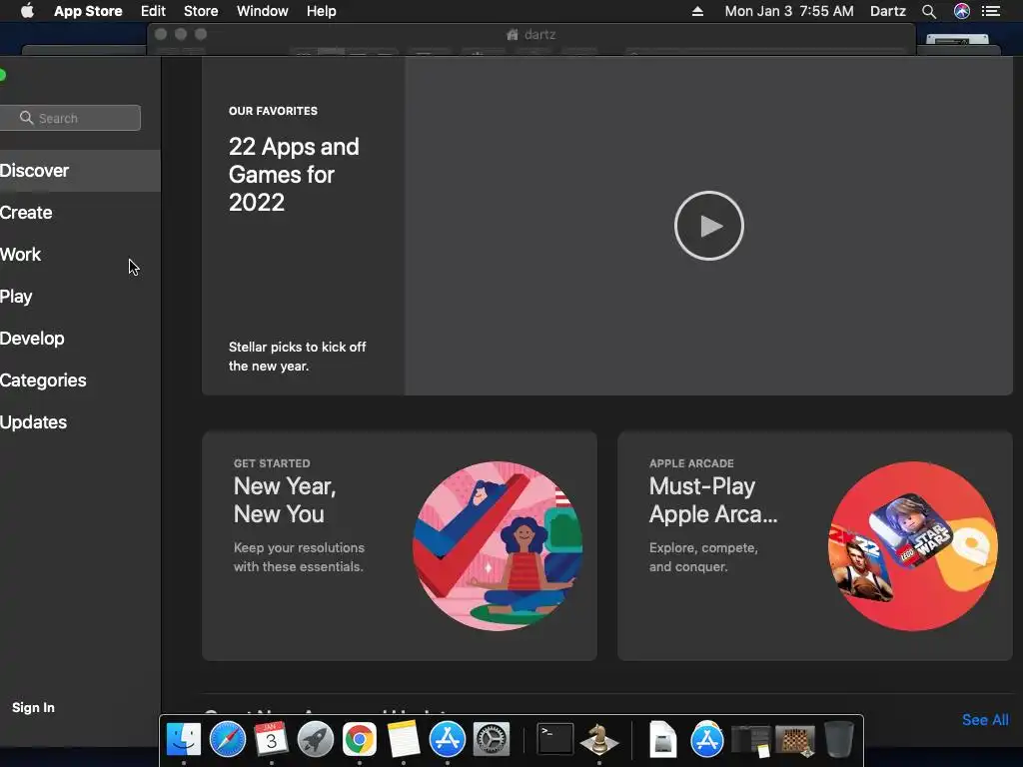
Task: Click the New Year checkmark artwork
Action: pyautogui.click(x=498, y=546)
